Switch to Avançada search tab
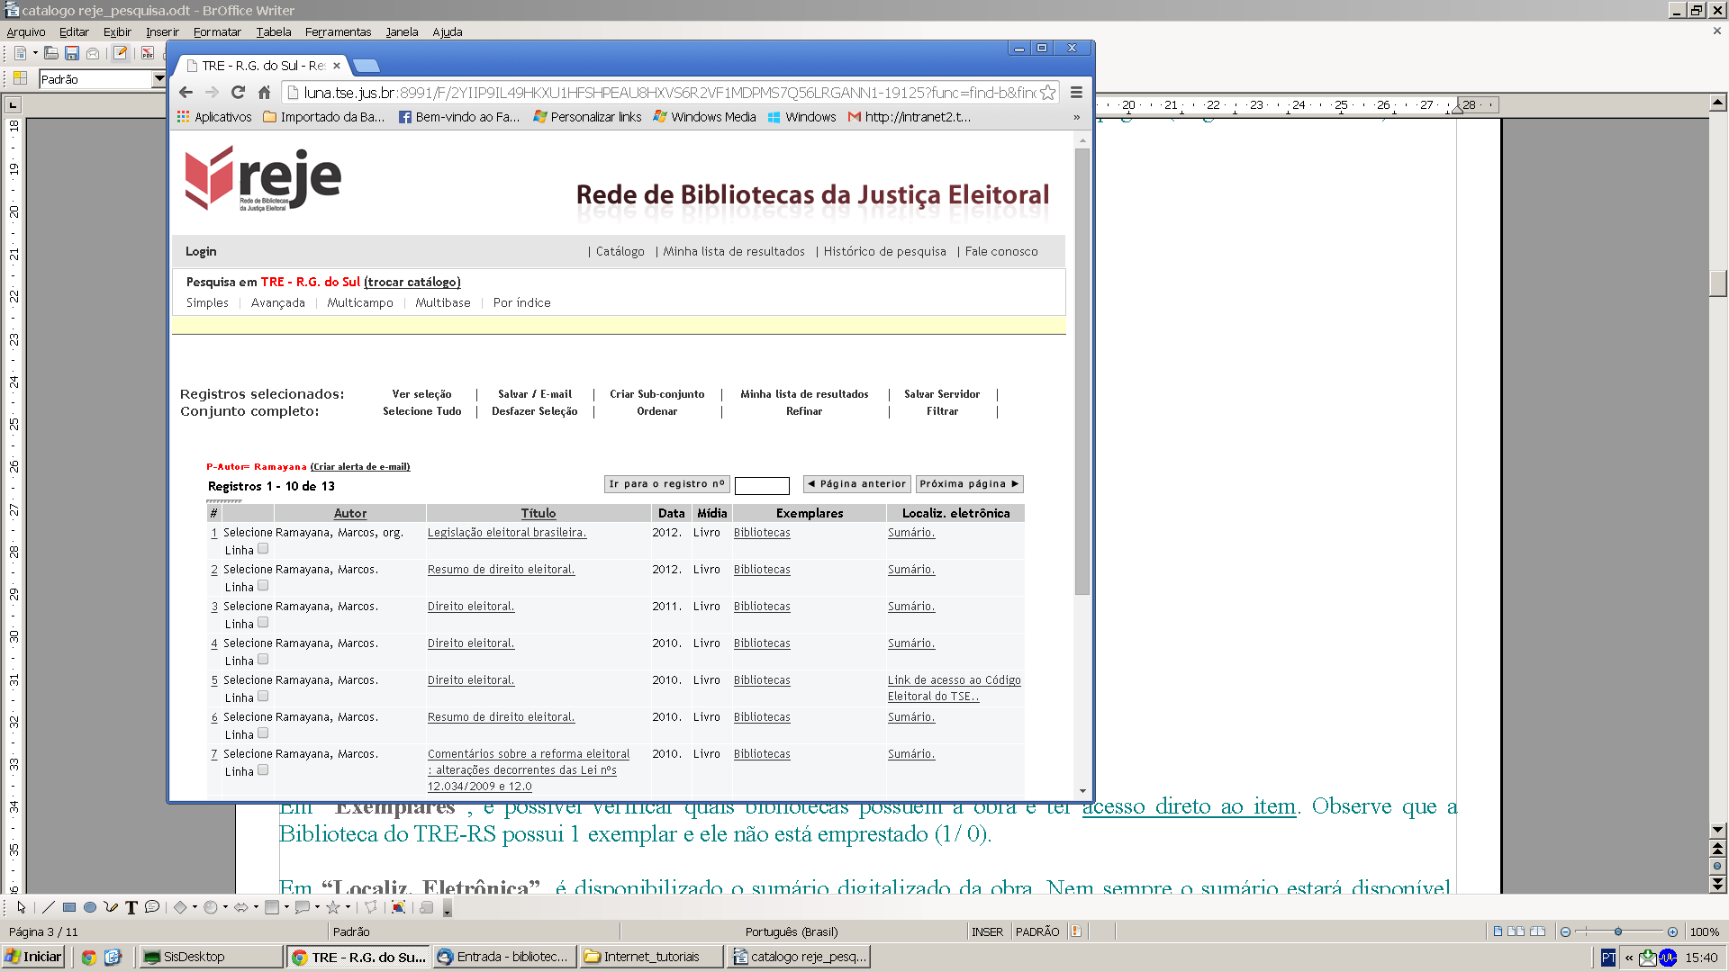The height and width of the screenshot is (972, 1729). [x=278, y=303]
